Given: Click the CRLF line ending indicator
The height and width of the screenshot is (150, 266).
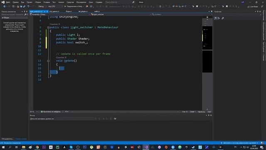Looking at the screenshot, I should 209,112.
